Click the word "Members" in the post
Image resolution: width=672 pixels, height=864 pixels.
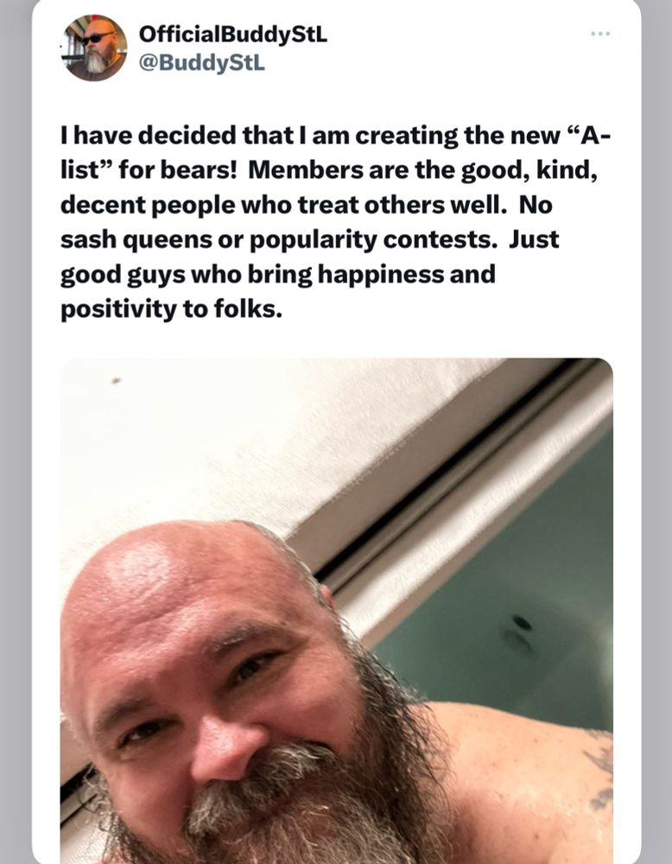(x=305, y=170)
